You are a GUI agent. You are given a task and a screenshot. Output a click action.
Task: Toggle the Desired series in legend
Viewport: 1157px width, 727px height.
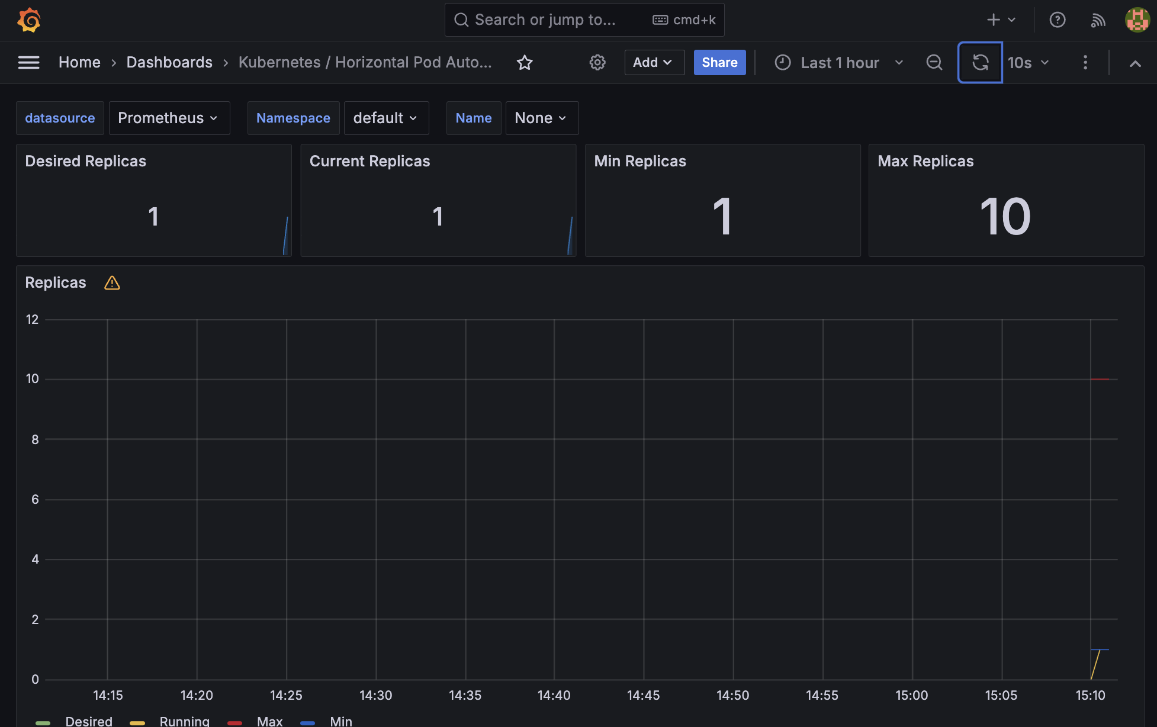(88, 720)
